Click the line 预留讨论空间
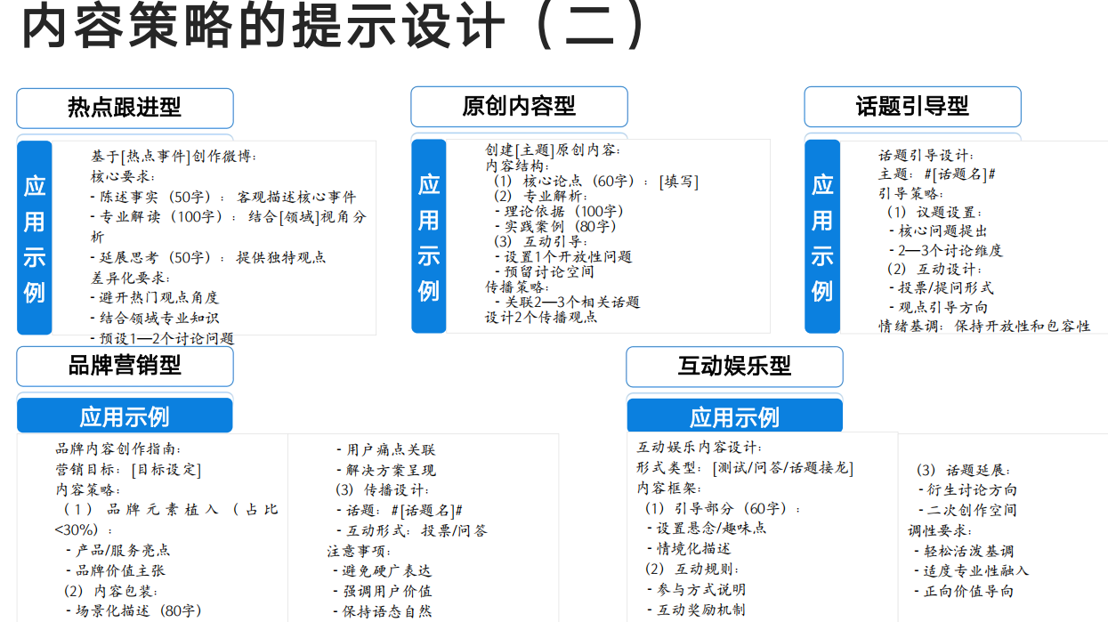The width and height of the screenshot is (1108, 622). pyautogui.click(x=544, y=272)
